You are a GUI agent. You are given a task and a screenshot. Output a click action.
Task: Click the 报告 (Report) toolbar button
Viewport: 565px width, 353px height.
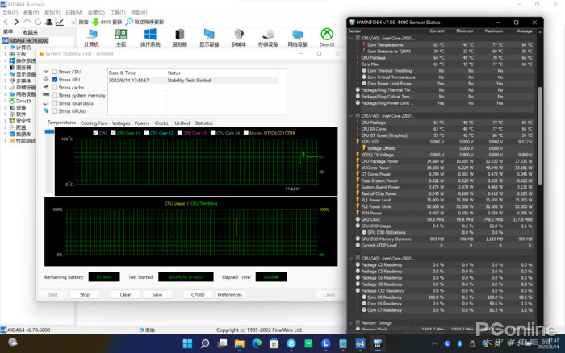80,22
